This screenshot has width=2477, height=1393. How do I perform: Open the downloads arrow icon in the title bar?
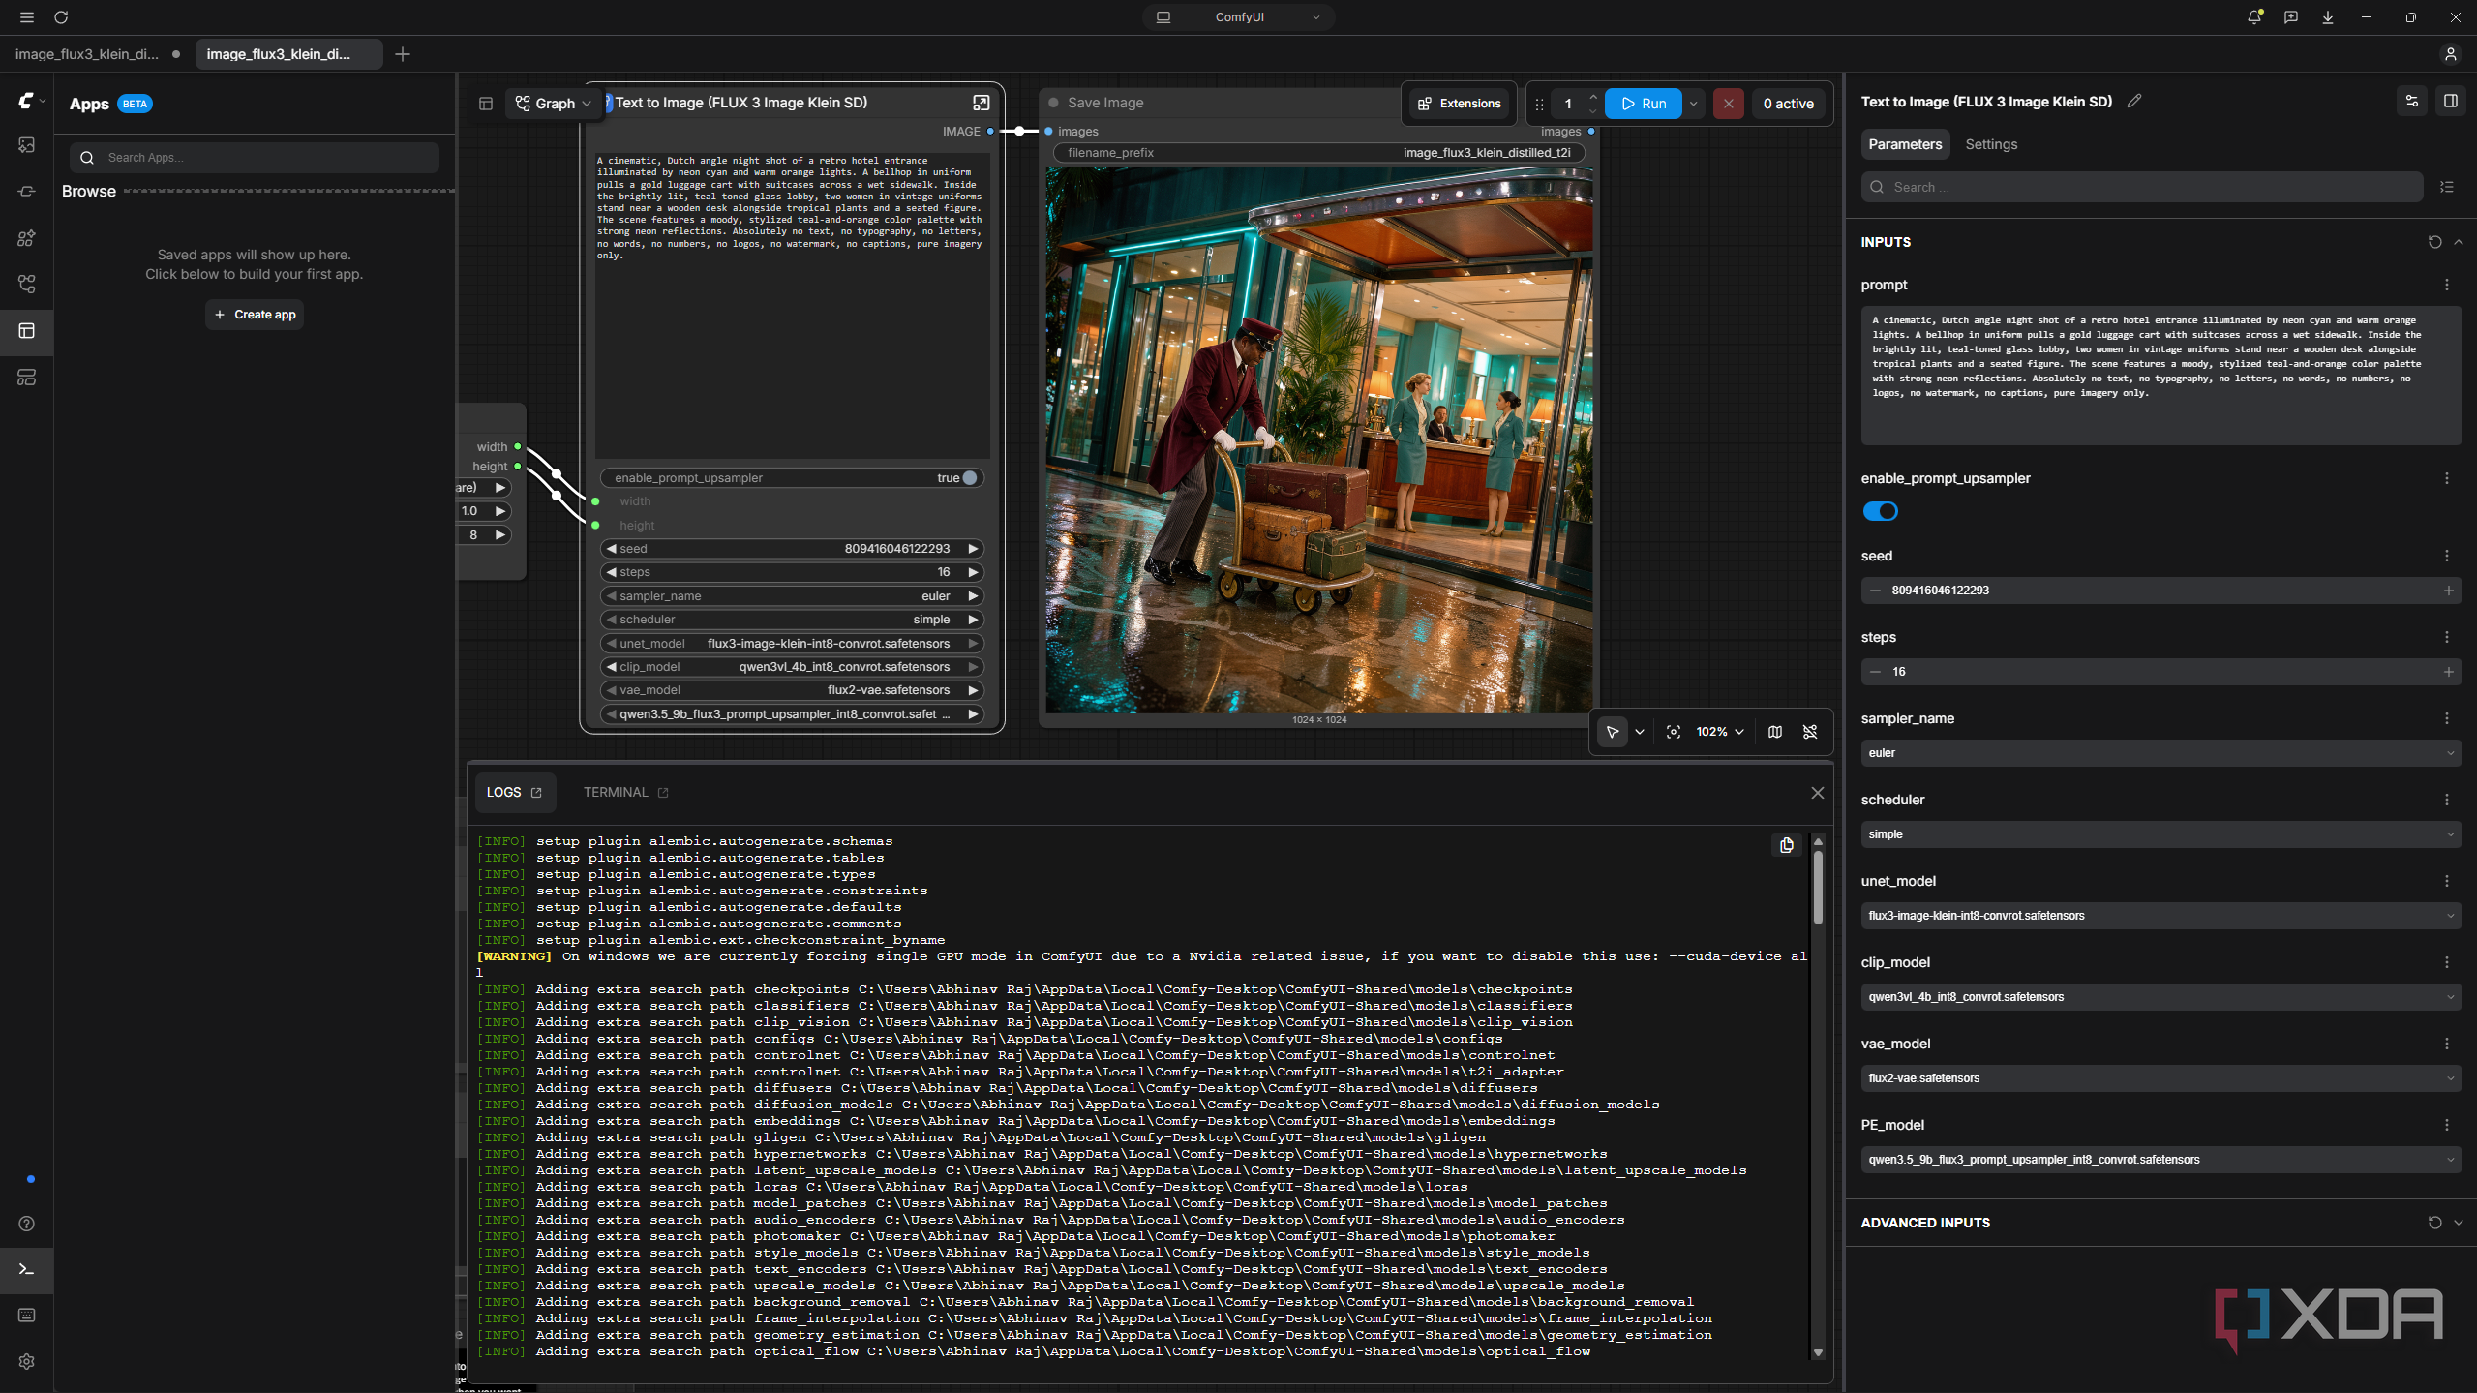coord(2328,17)
